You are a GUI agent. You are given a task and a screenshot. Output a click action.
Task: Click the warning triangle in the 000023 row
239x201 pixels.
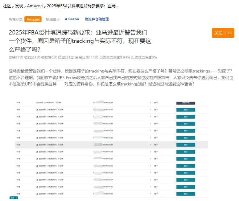tap(37, 194)
